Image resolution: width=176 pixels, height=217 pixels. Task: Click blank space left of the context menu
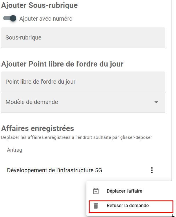click(x=43, y=198)
